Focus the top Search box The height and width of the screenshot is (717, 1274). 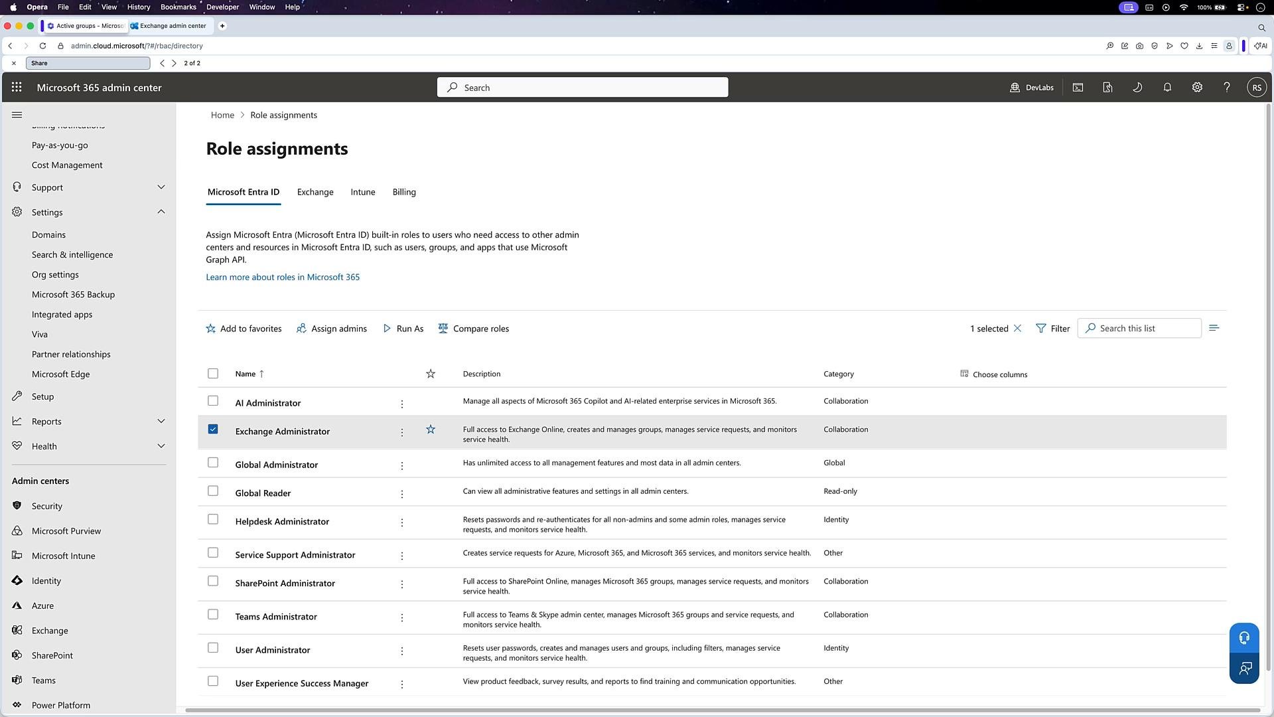point(583,87)
